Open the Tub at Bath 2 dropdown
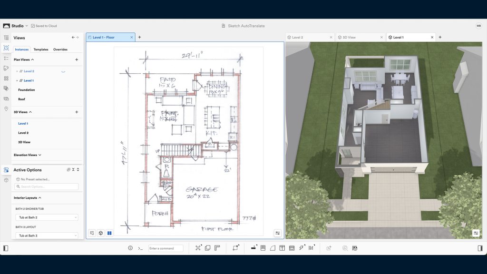487x274 pixels. [x=46, y=217]
